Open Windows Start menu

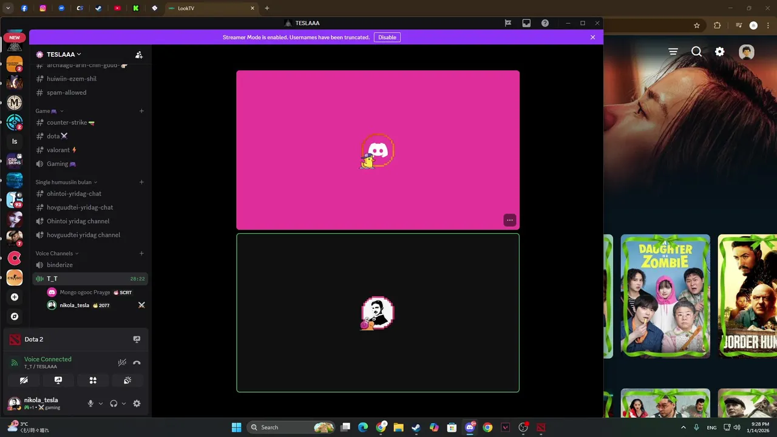pyautogui.click(x=236, y=427)
